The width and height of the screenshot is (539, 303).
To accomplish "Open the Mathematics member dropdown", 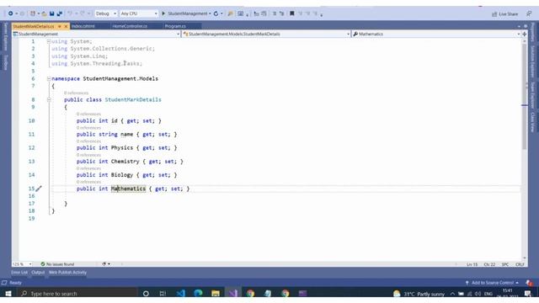I will pyautogui.click(x=436, y=34).
